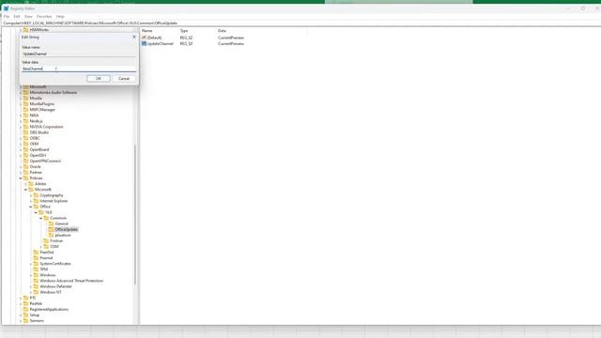Cancel the Edit String dialog
Screen dimensions: 601x338
(x=124, y=78)
